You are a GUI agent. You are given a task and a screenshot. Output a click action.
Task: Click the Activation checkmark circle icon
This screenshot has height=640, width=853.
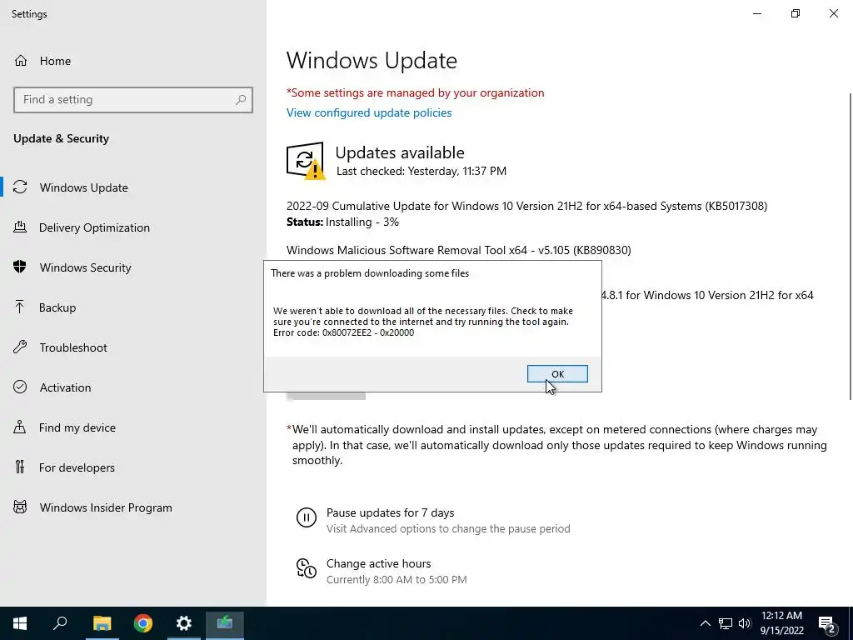click(x=20, y=387)
